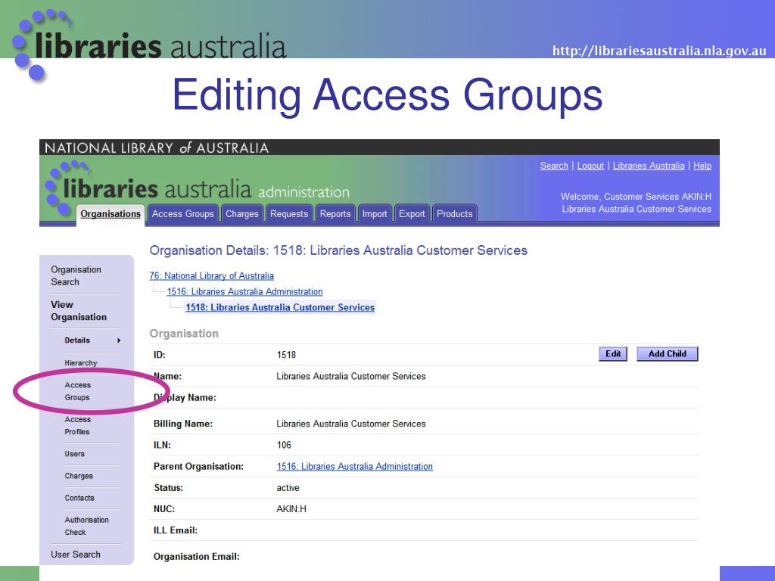775x581 pixels.
Task: Click the Organisation Email label
Action: coord(196,556)
